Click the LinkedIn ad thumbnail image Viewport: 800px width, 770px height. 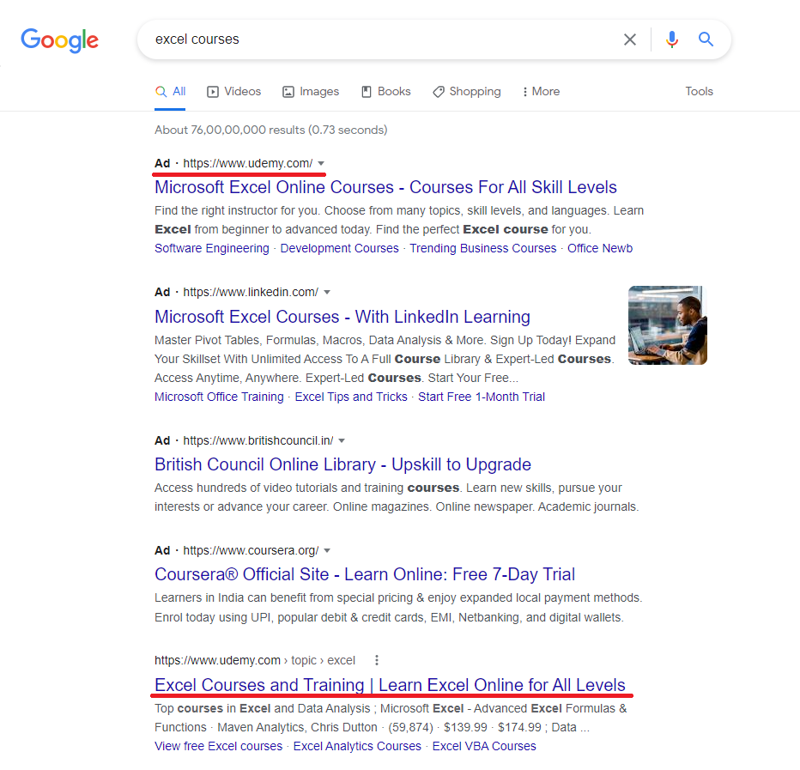(x=667, y=325)
